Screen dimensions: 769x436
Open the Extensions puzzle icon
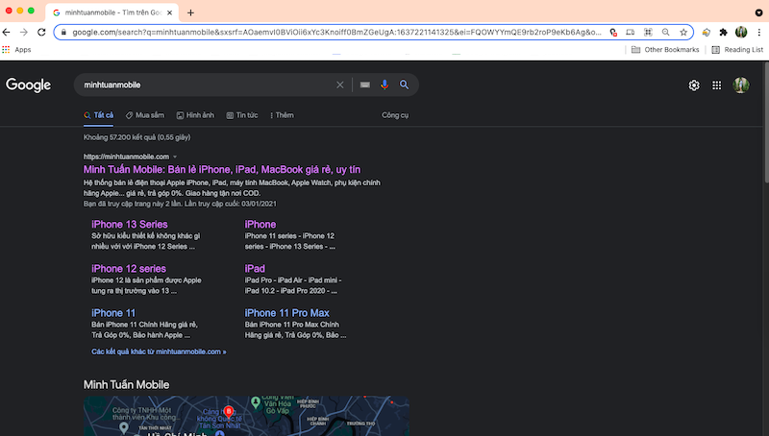[x=724, y=32]
